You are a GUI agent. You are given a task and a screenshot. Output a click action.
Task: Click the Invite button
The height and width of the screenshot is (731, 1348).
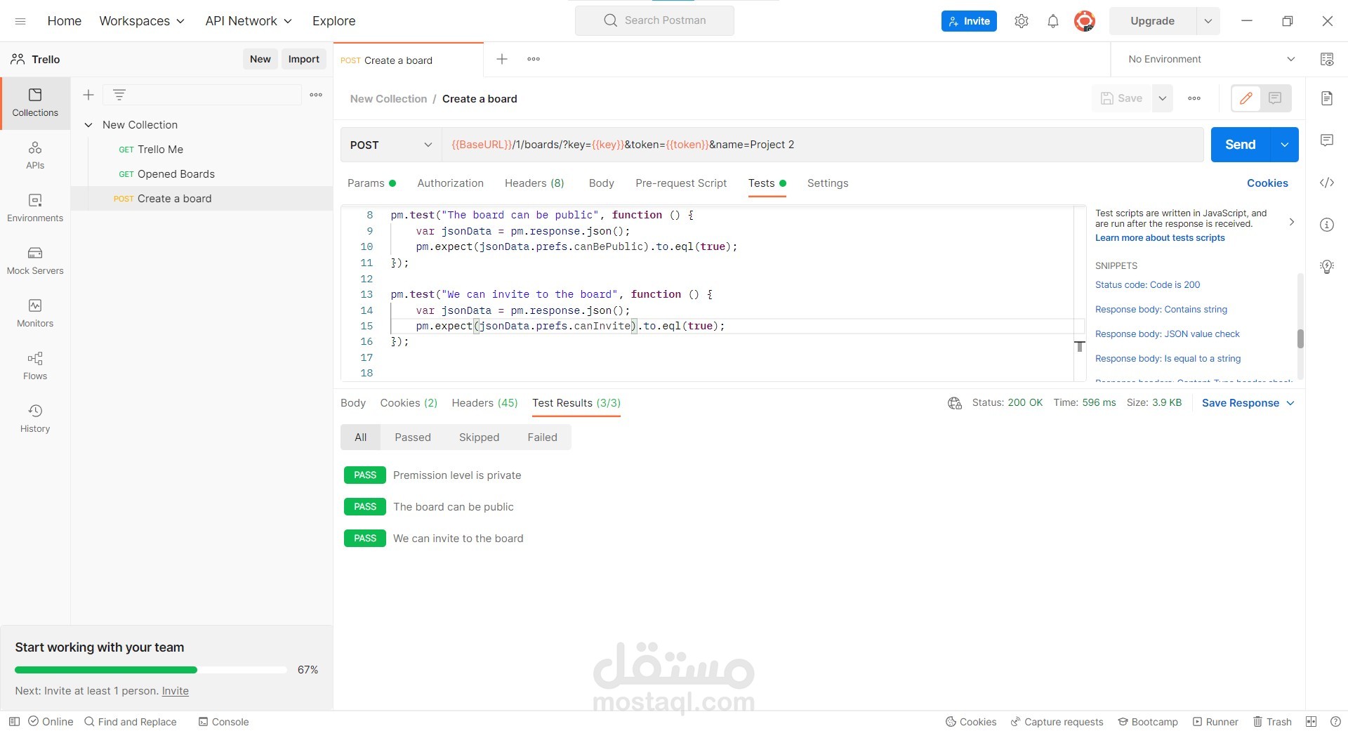coord(969,21)
